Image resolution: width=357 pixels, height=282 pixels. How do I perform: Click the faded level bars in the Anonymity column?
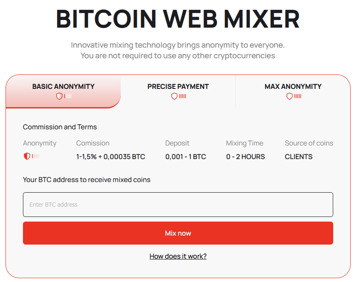tap(35, 156)
